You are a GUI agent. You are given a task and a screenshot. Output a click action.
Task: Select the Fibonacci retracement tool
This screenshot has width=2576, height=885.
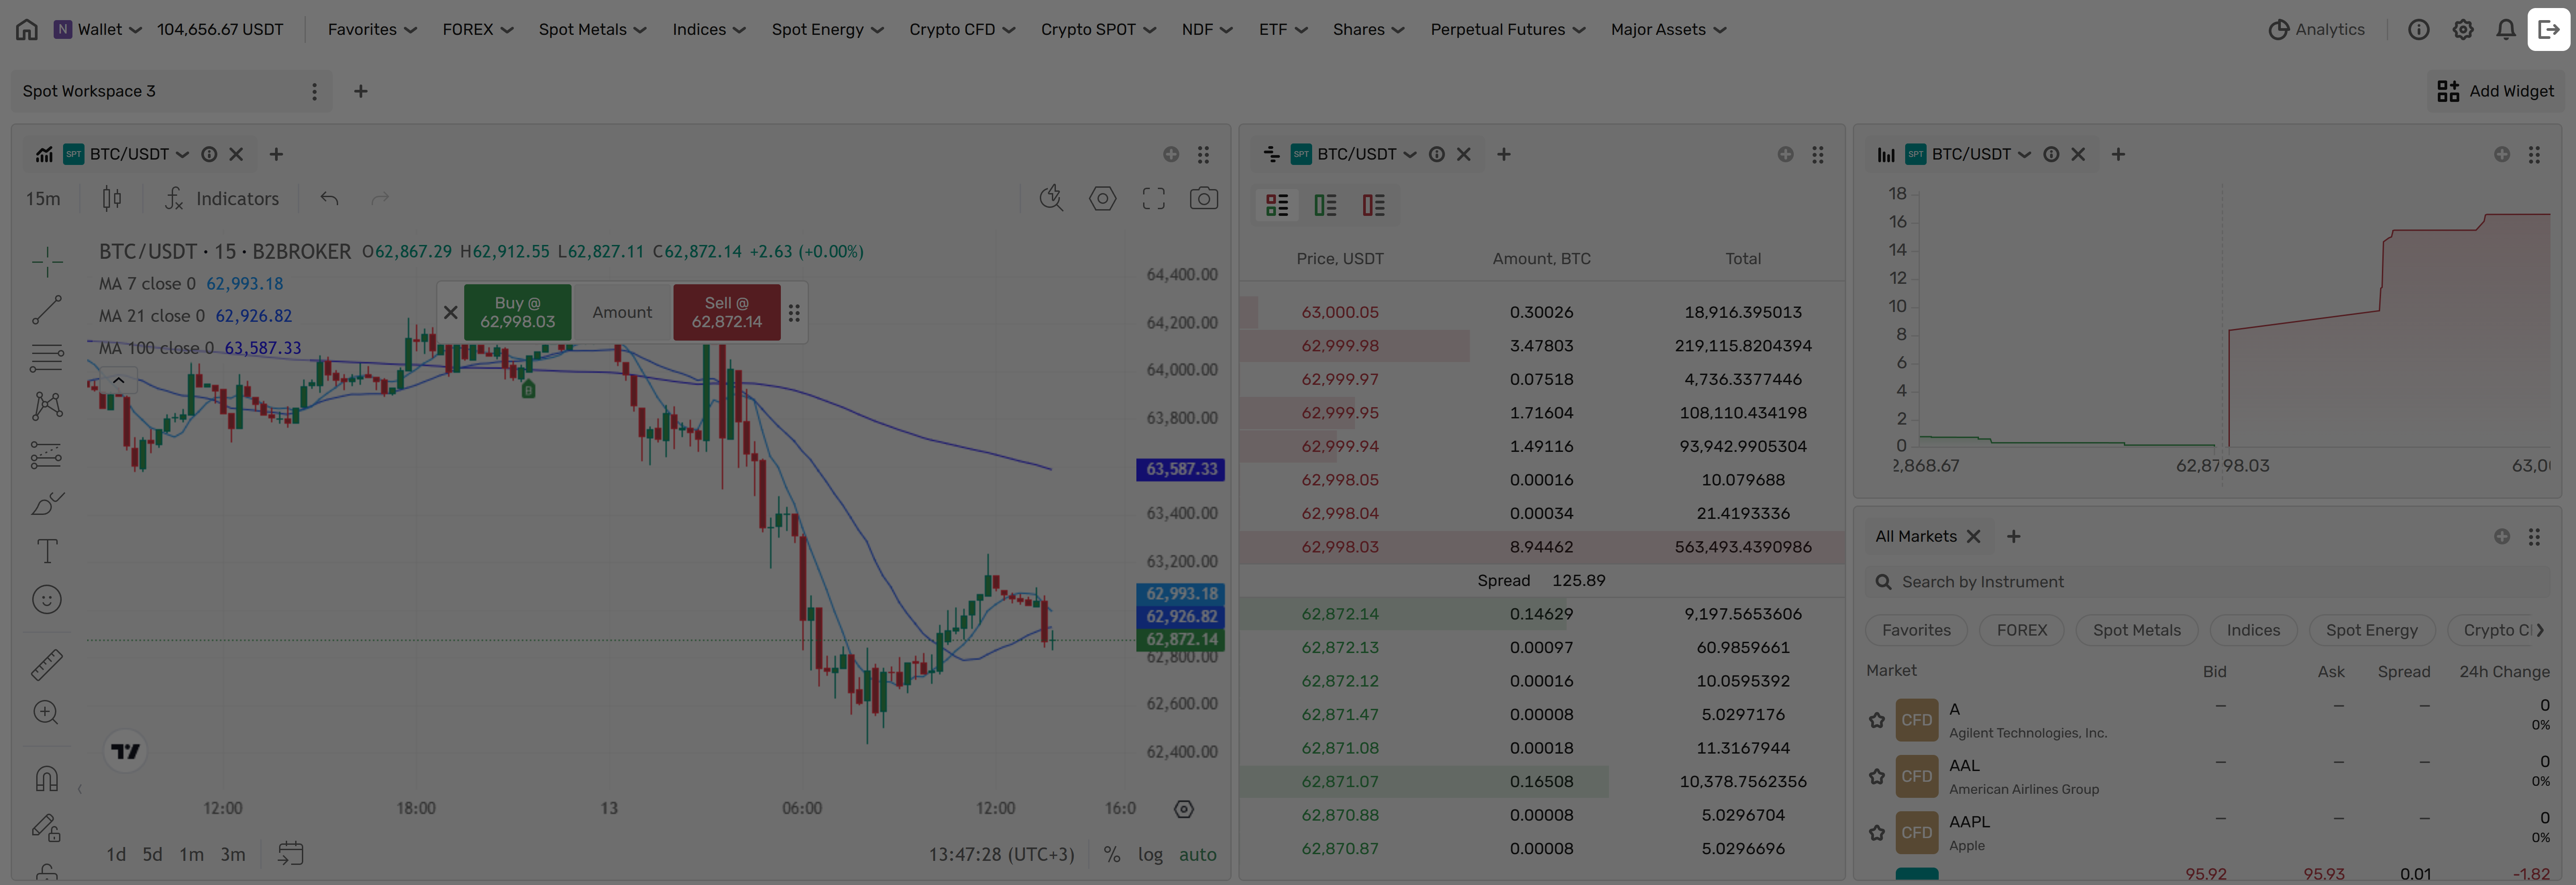(47, 358)
